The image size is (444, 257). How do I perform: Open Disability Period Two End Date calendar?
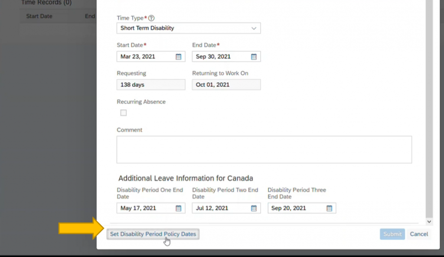[254, 209]
